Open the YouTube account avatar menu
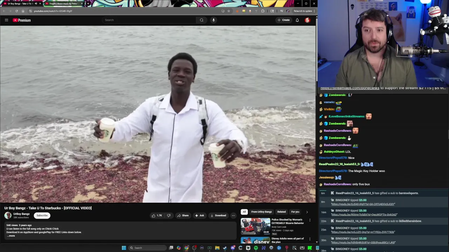The width and height of the screenshot is (449, 252). tap(307, 20)
